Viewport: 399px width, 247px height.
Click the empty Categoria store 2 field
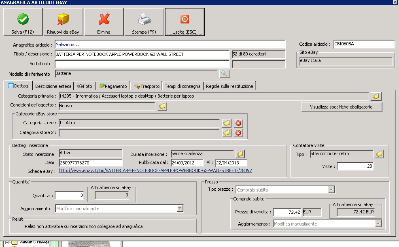point(139,133)
